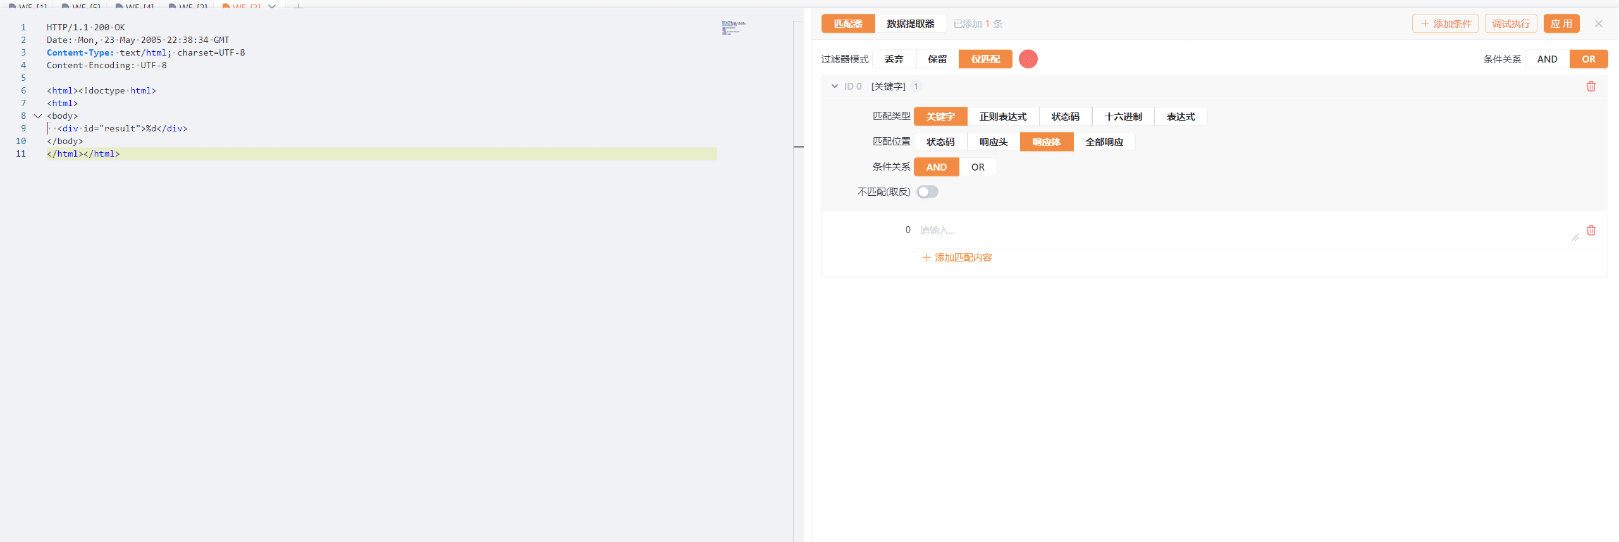
Task: Click the 调试执行 button
Action: (x=1510, y=24)
